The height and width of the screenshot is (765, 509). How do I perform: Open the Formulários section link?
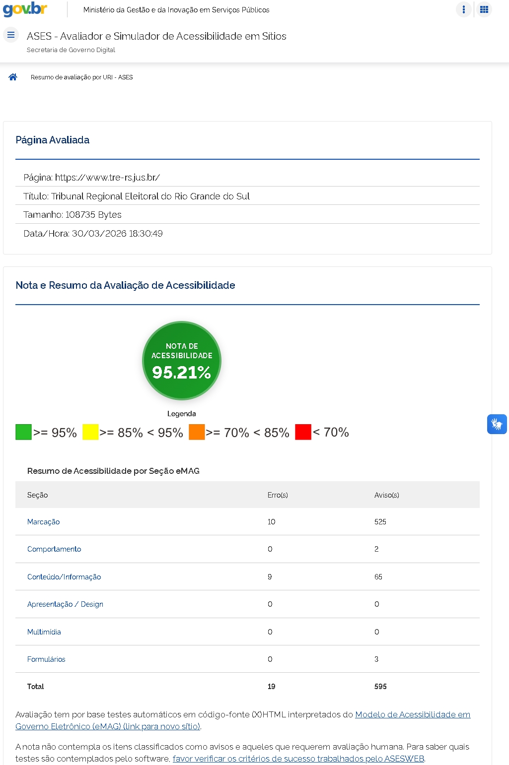[46, 659]
